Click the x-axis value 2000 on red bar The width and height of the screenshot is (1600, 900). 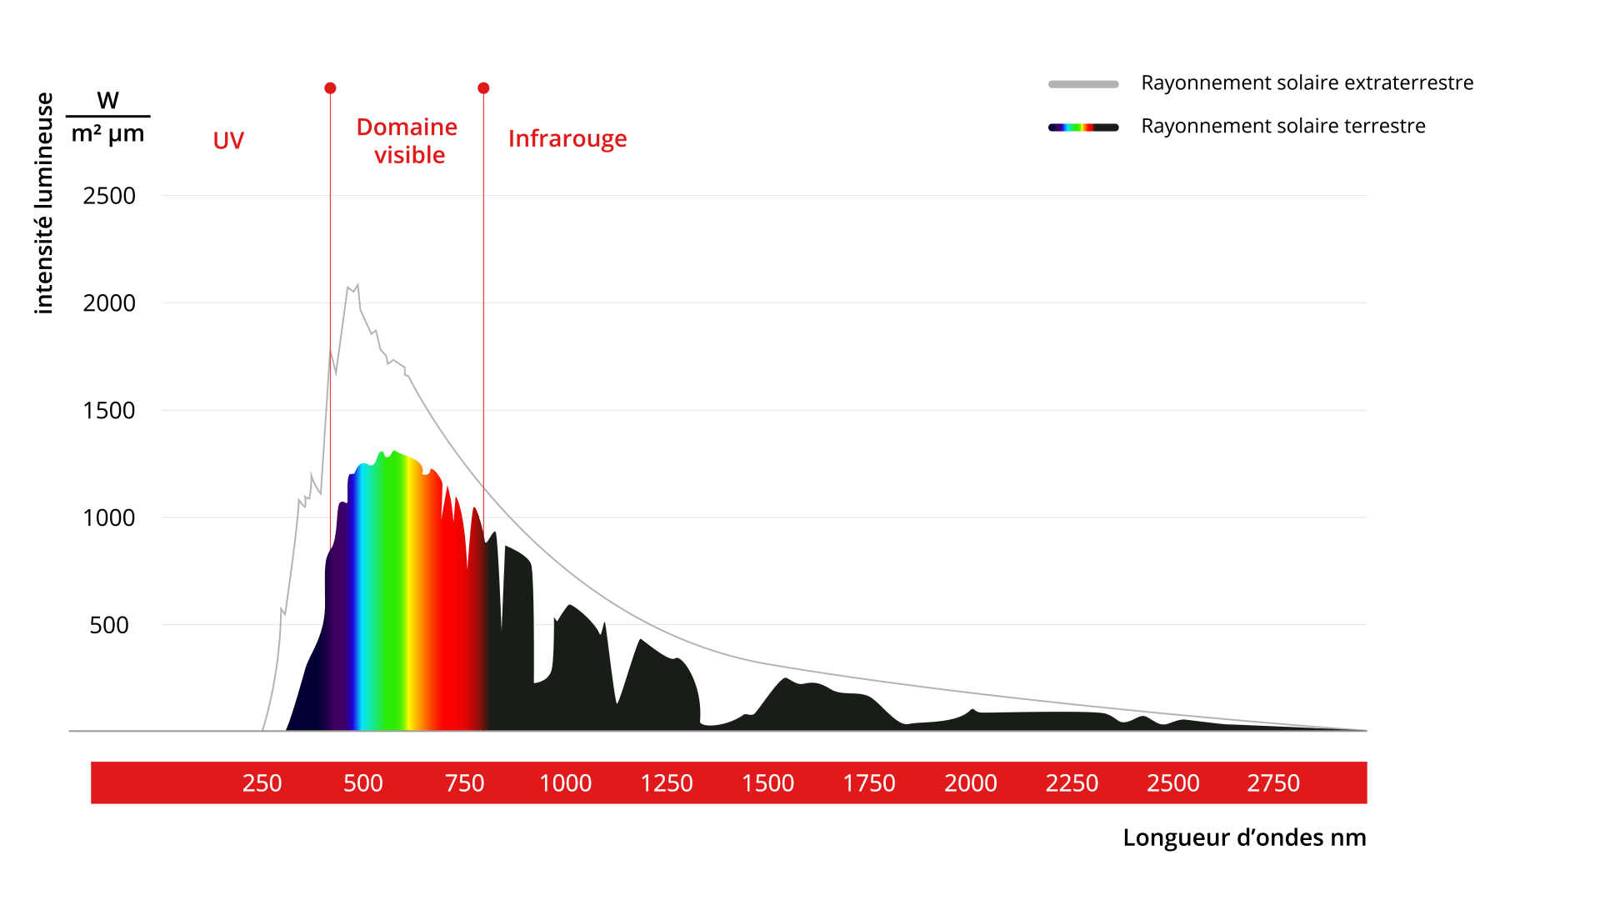(x=971, y=783)
